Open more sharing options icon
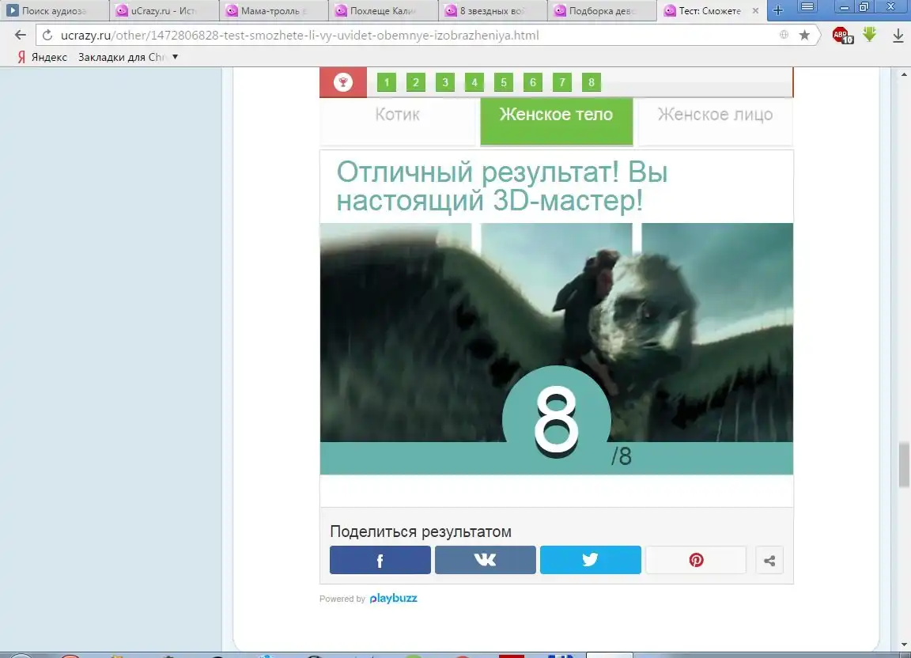 (769, 560)
